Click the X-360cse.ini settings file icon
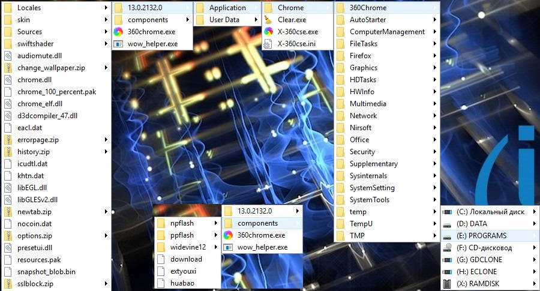Screen dimensions: 540x291 [x=268, y=44]
